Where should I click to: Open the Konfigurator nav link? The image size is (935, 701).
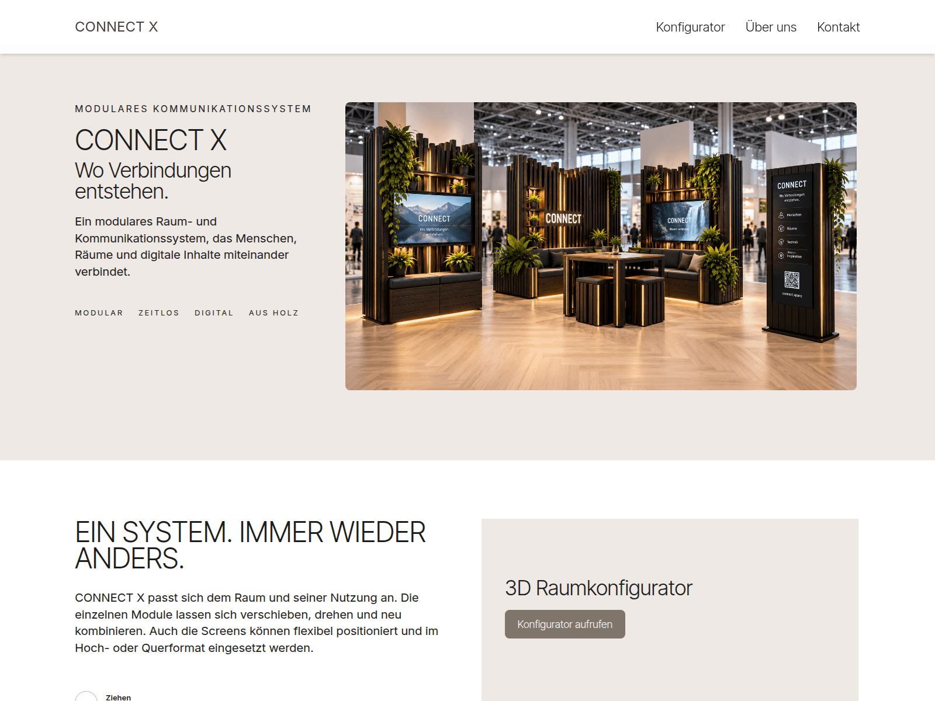[690, 27]
